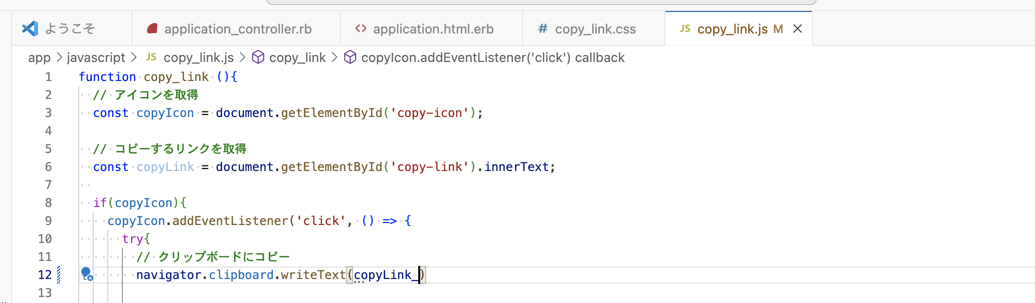Click 'getElementById' on line 3
Viewport: 1035px width, 303px height.
(x=331, y=112)
